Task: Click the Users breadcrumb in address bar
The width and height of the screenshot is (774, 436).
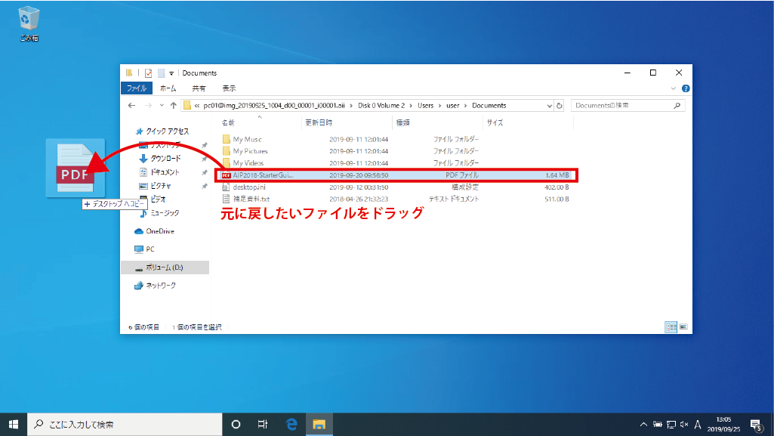Action: [425, 106]
